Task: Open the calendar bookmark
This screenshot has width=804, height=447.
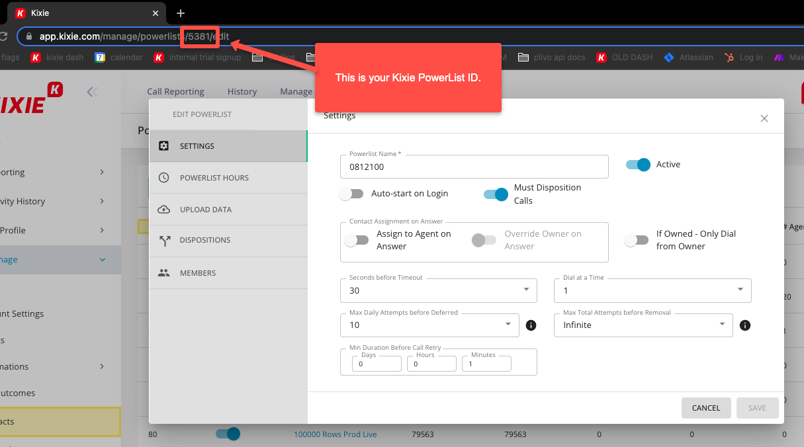Action: coord(119,58)
